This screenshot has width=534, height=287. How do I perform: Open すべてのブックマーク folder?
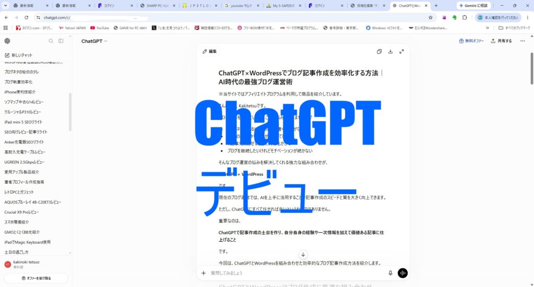[x=514, y=28]
